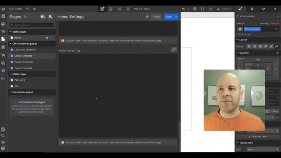Open the selector field dropdown arrow
This screenshot has height=158, width=281.
coord(276,29)
